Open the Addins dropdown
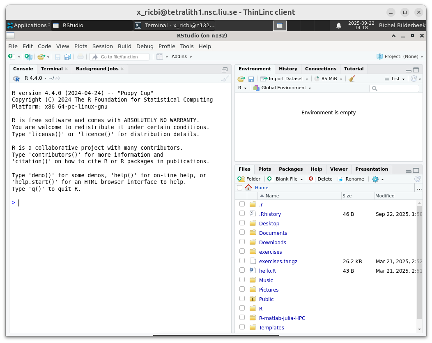Screen dimensions: 432x343 coord(182,56)
